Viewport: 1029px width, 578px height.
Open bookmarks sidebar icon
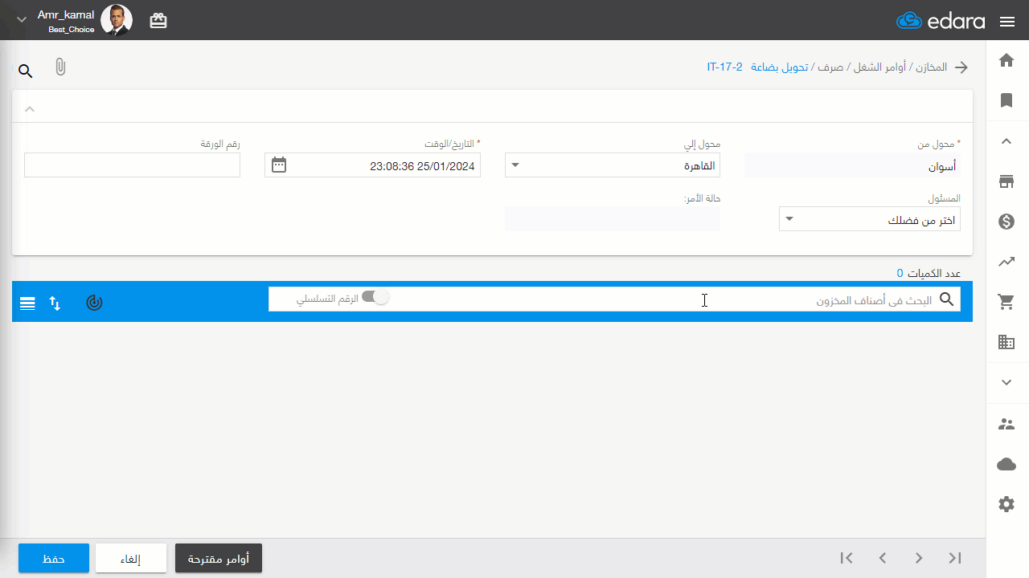pos(1006,100)
